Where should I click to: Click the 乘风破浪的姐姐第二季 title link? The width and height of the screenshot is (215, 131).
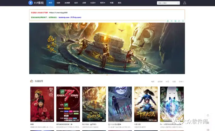point(64,124)
